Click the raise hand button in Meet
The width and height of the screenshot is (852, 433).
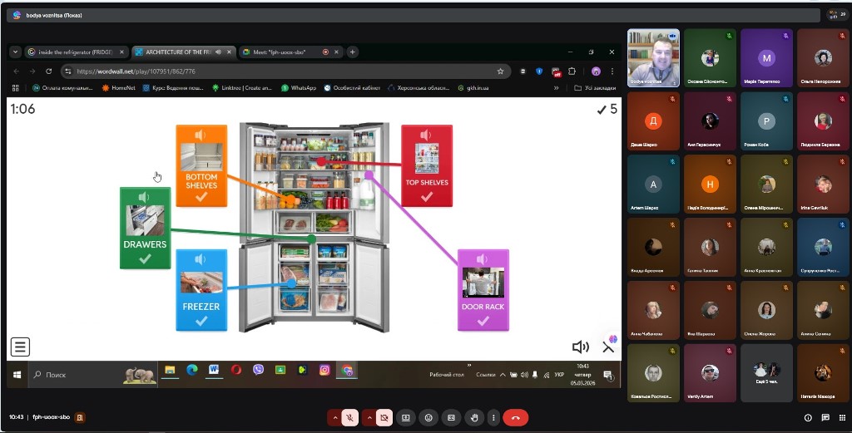[x=473, y=418]
